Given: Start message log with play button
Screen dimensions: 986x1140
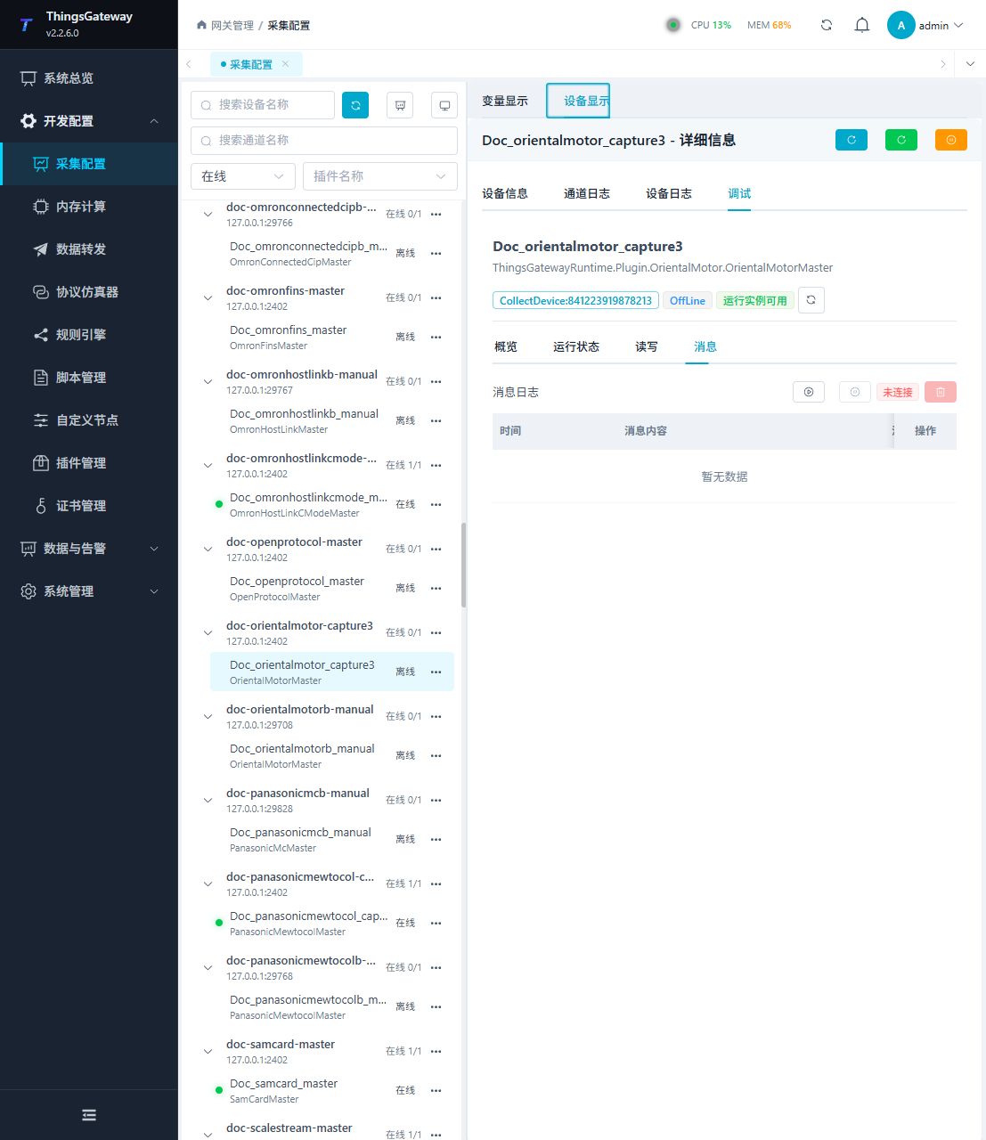Looking at the screenshot, I should pyautogui.click(x=809, y=392).
